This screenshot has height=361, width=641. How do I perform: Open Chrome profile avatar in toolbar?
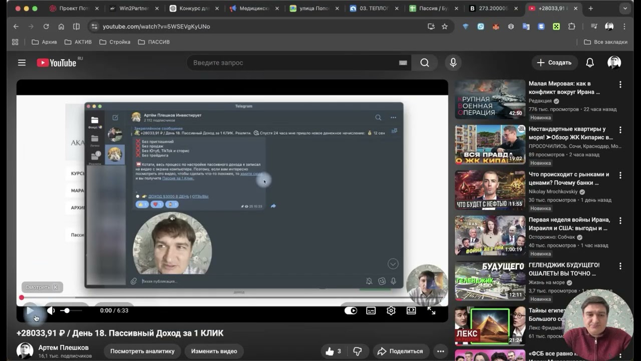[x=609, y=27]
